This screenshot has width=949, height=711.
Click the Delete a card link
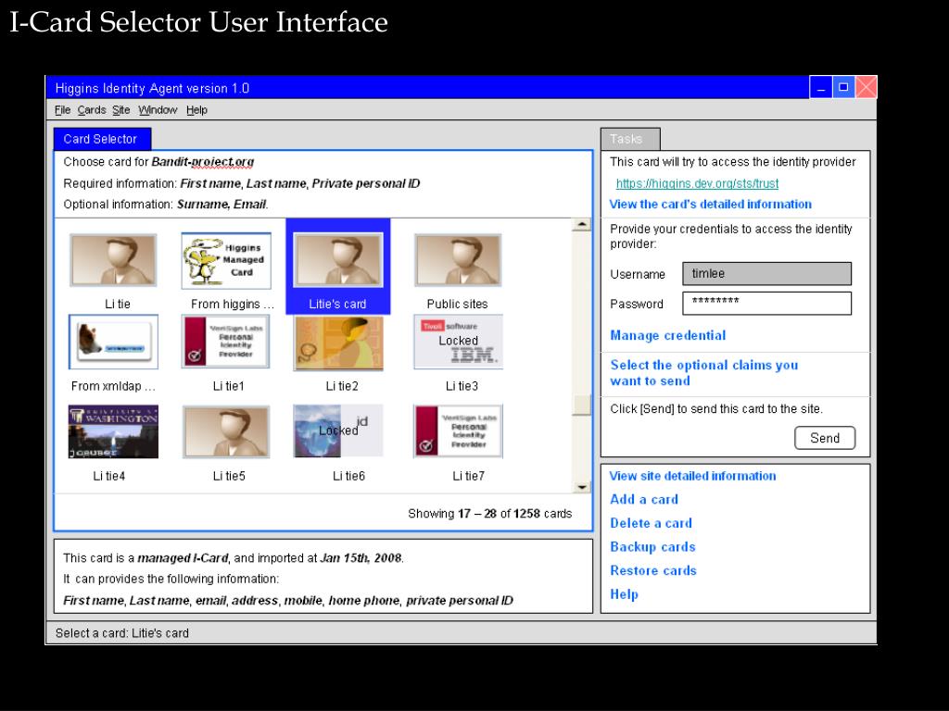click(652, 523)
